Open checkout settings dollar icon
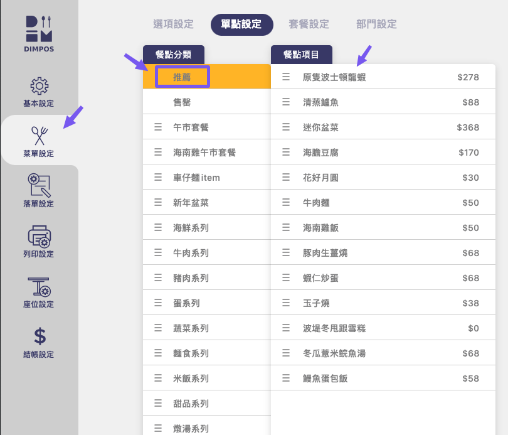Image resolution: width=508 pixels, height=435 pixels. click(x=39, y=336)
